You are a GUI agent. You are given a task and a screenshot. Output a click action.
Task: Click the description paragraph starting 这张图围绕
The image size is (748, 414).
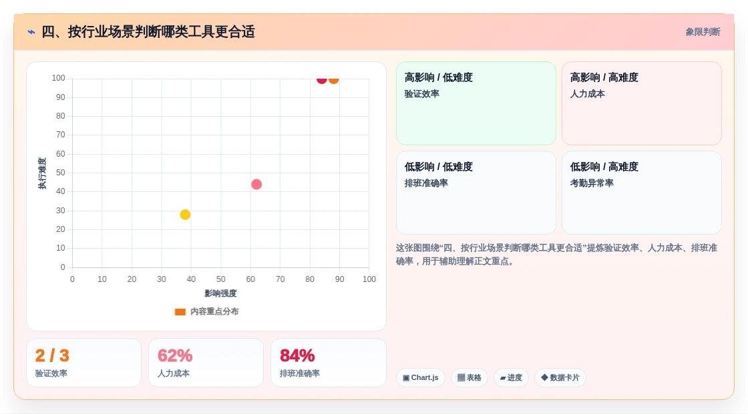pyautogui.click(x=556, y=255)
